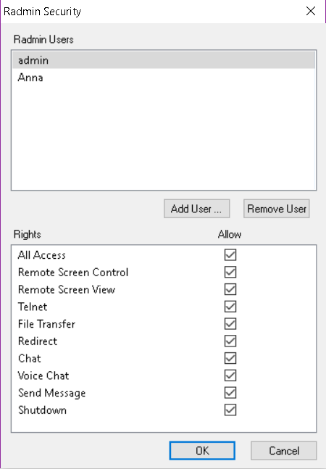Viewport: 326px width, 469px height.
Task: Confirm settings with the OK button
Action: point(202,450)
